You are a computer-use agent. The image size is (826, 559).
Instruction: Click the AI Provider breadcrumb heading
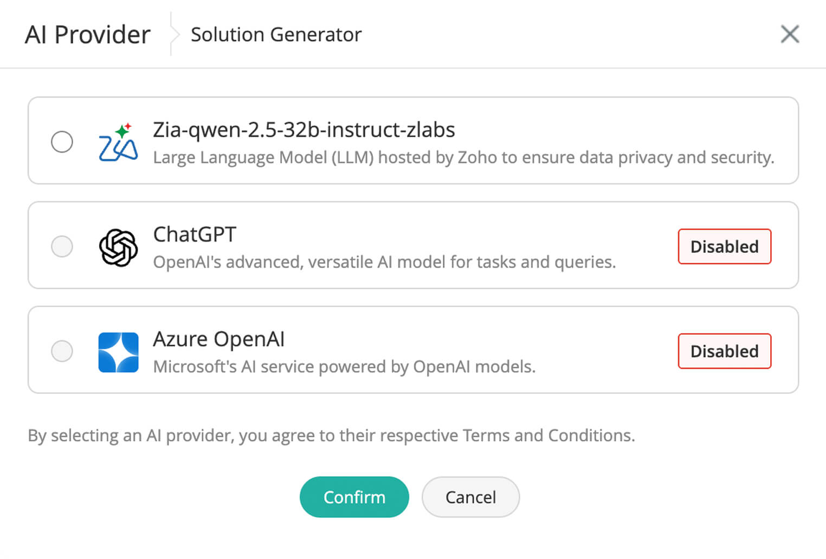coord(88,35)
